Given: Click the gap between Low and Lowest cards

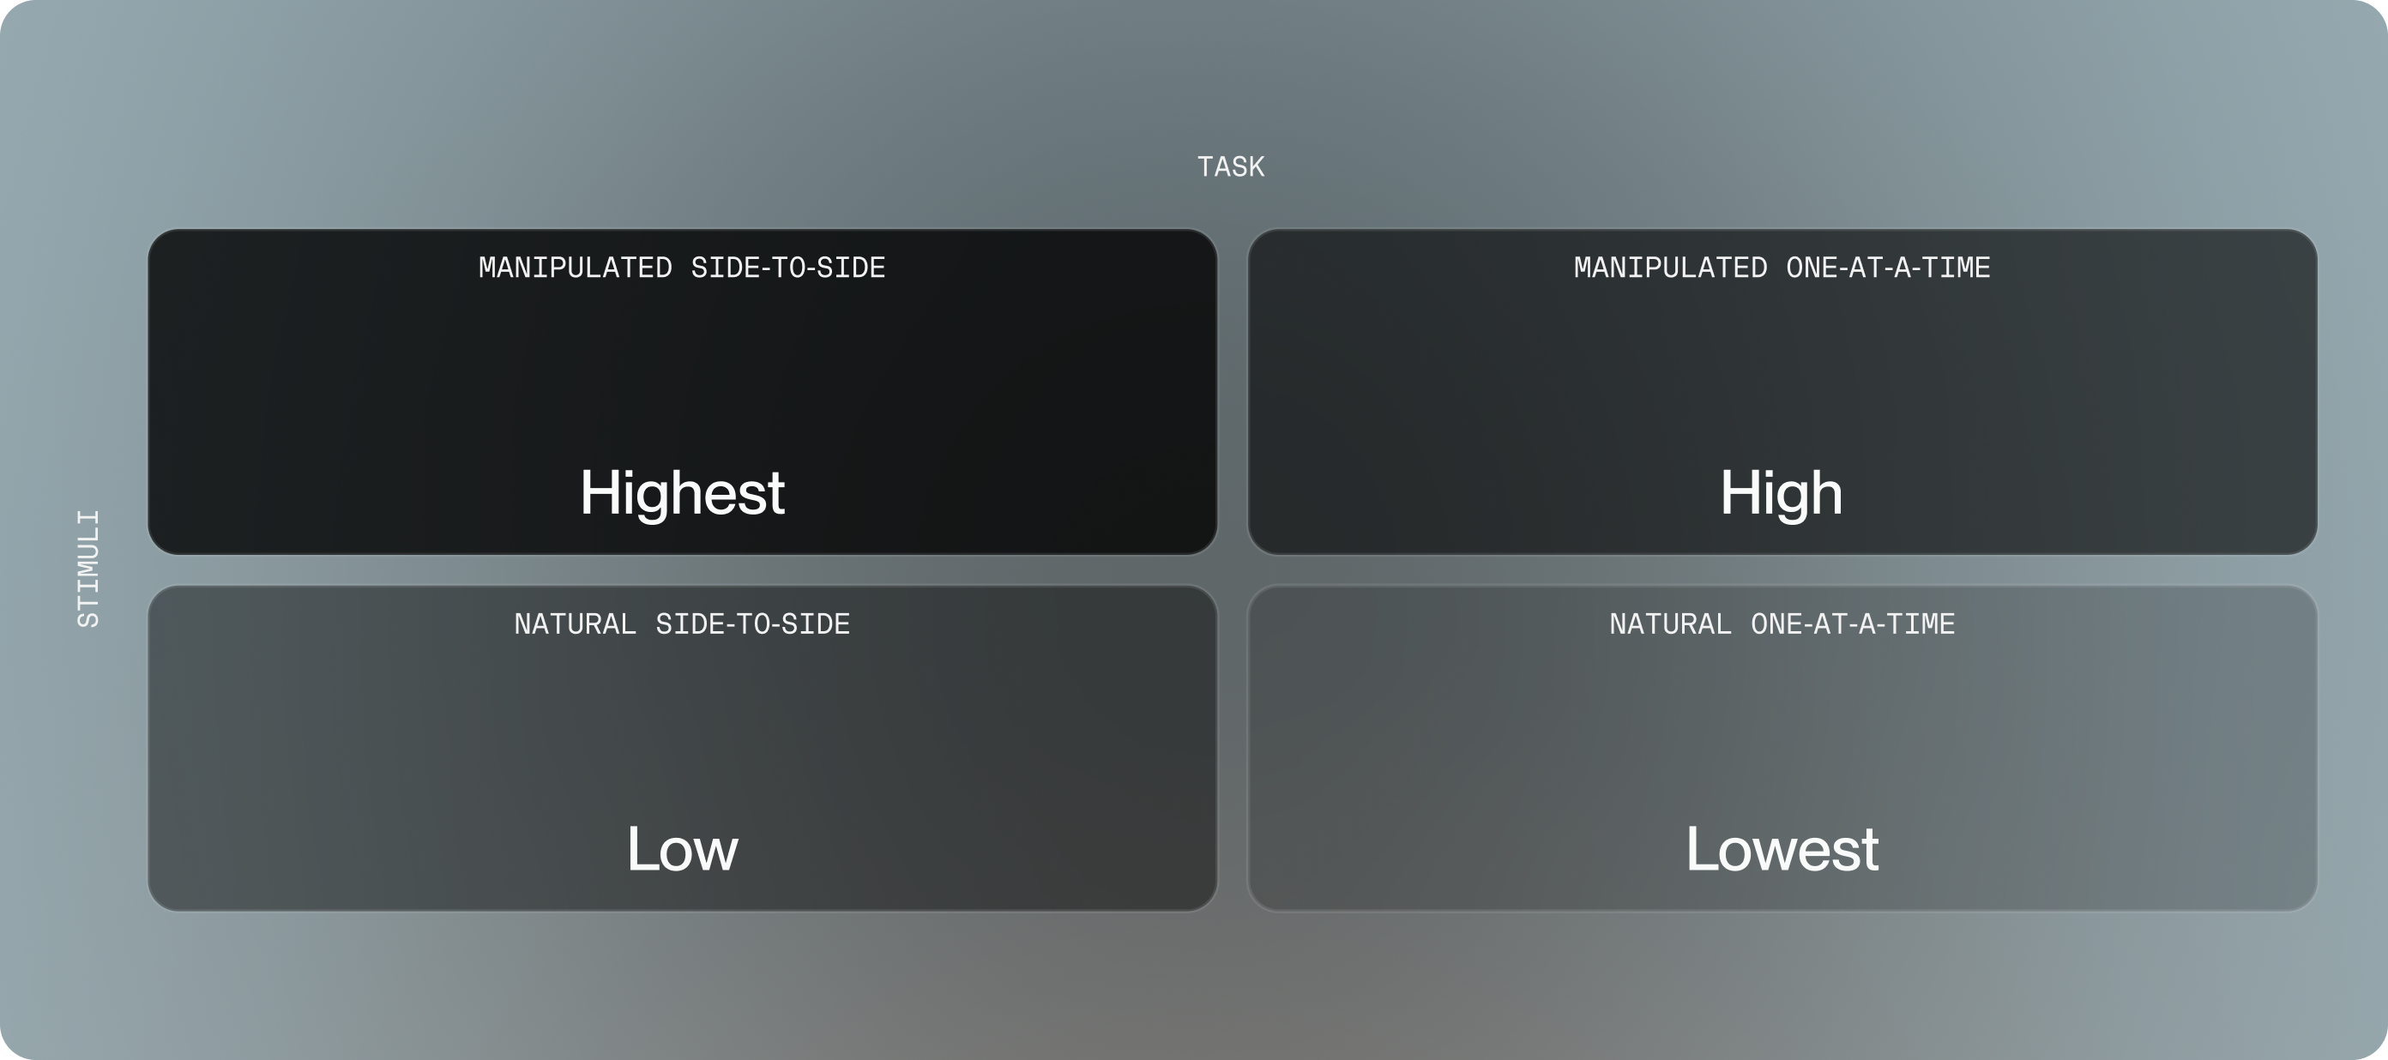Looking at the screenshot, I should tap(1232, 748).
